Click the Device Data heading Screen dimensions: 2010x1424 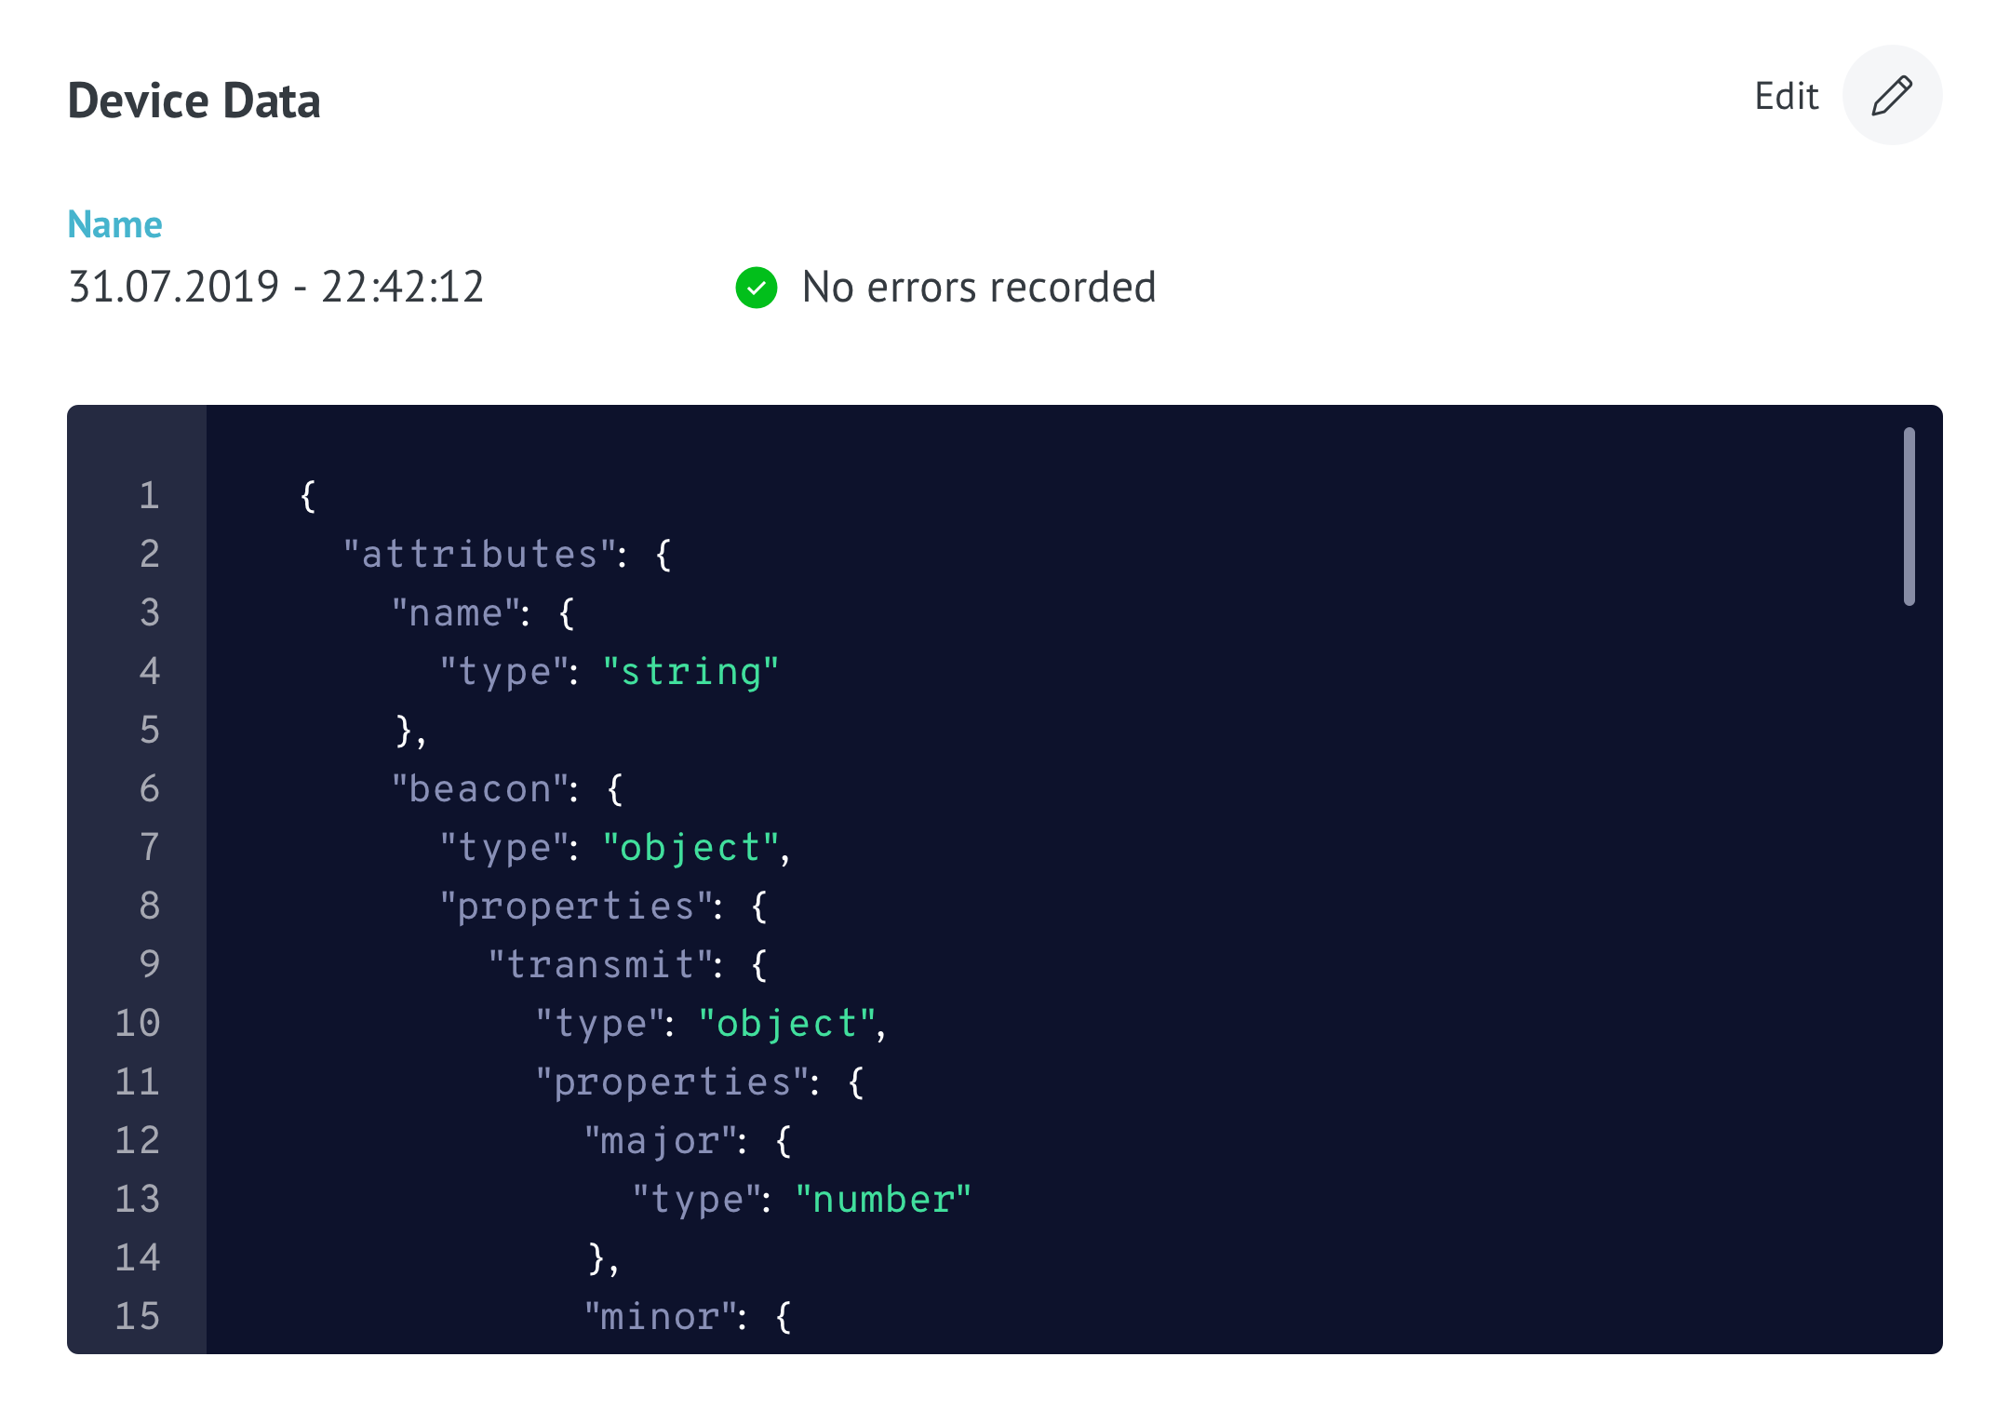[x=194, y=101]
